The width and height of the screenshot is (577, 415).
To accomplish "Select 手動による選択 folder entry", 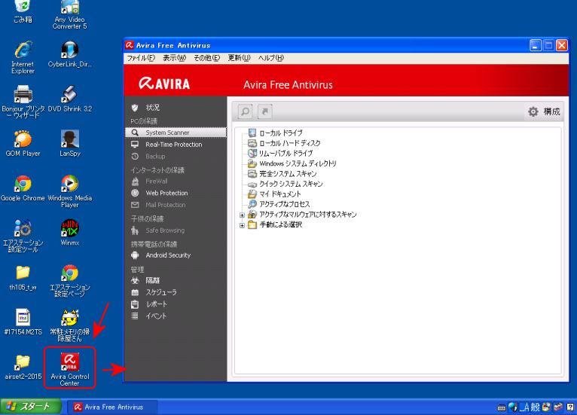I will 281,224.
